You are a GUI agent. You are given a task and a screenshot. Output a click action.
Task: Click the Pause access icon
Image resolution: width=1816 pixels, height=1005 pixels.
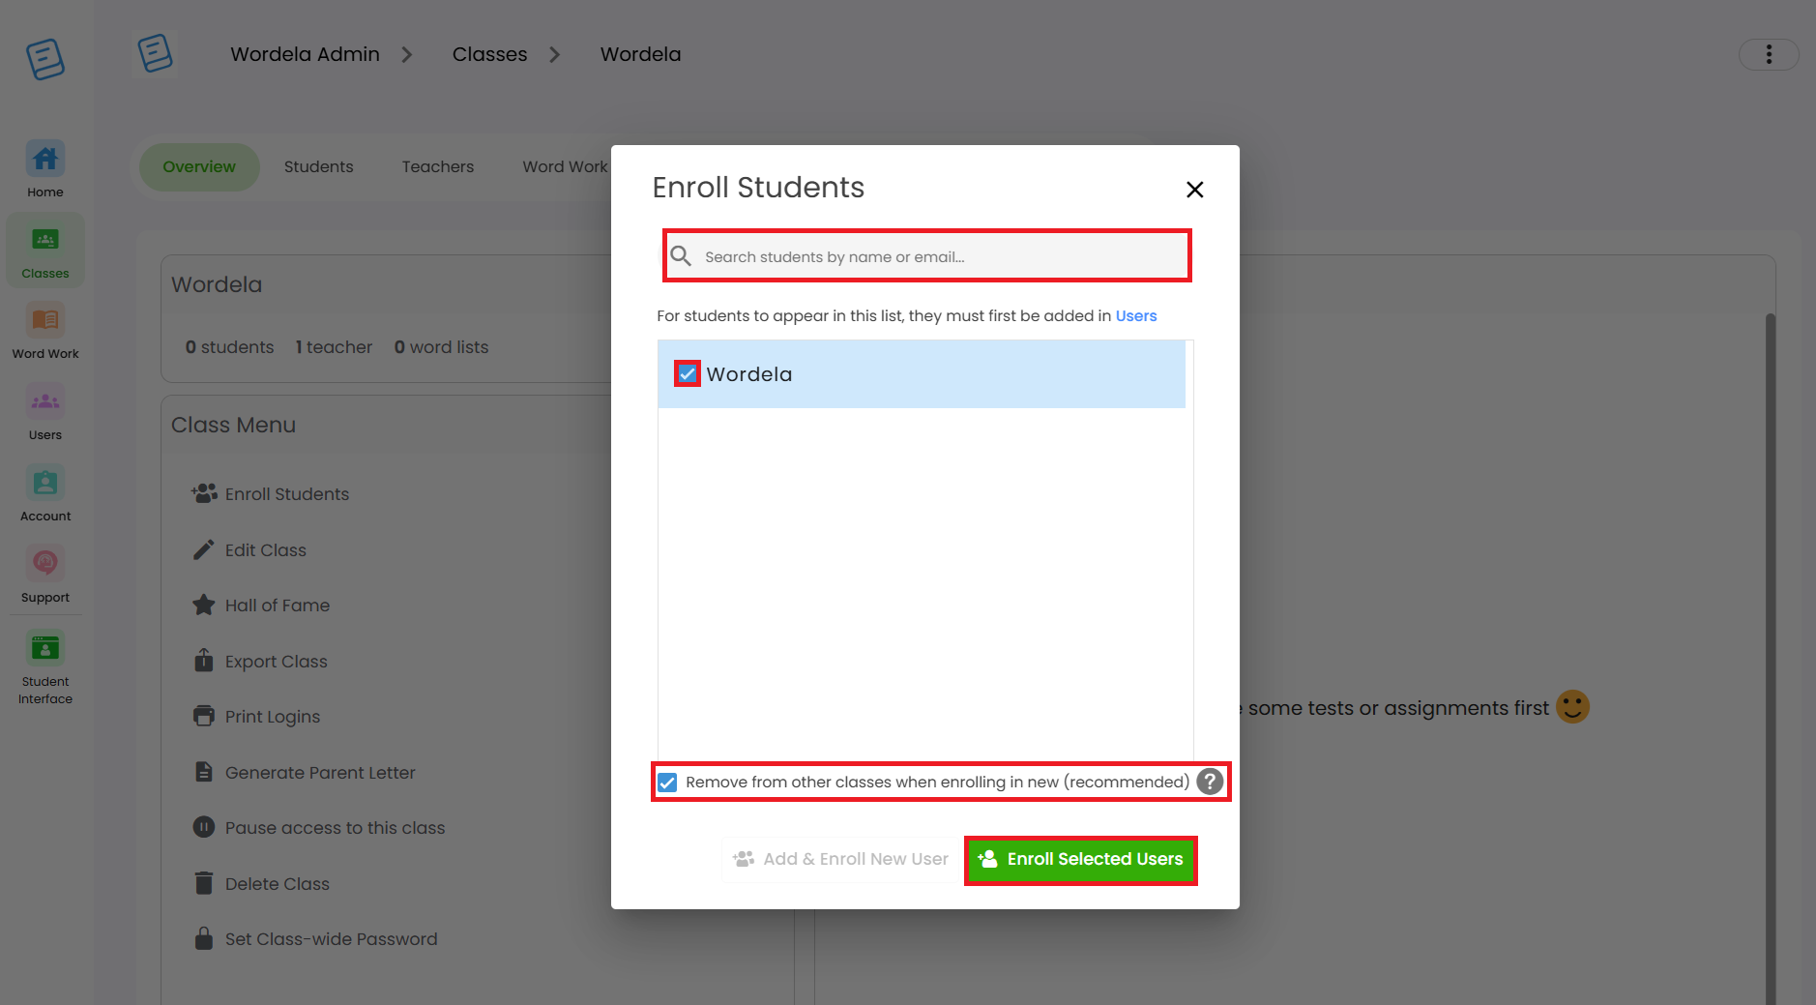(x=203, y=827)
